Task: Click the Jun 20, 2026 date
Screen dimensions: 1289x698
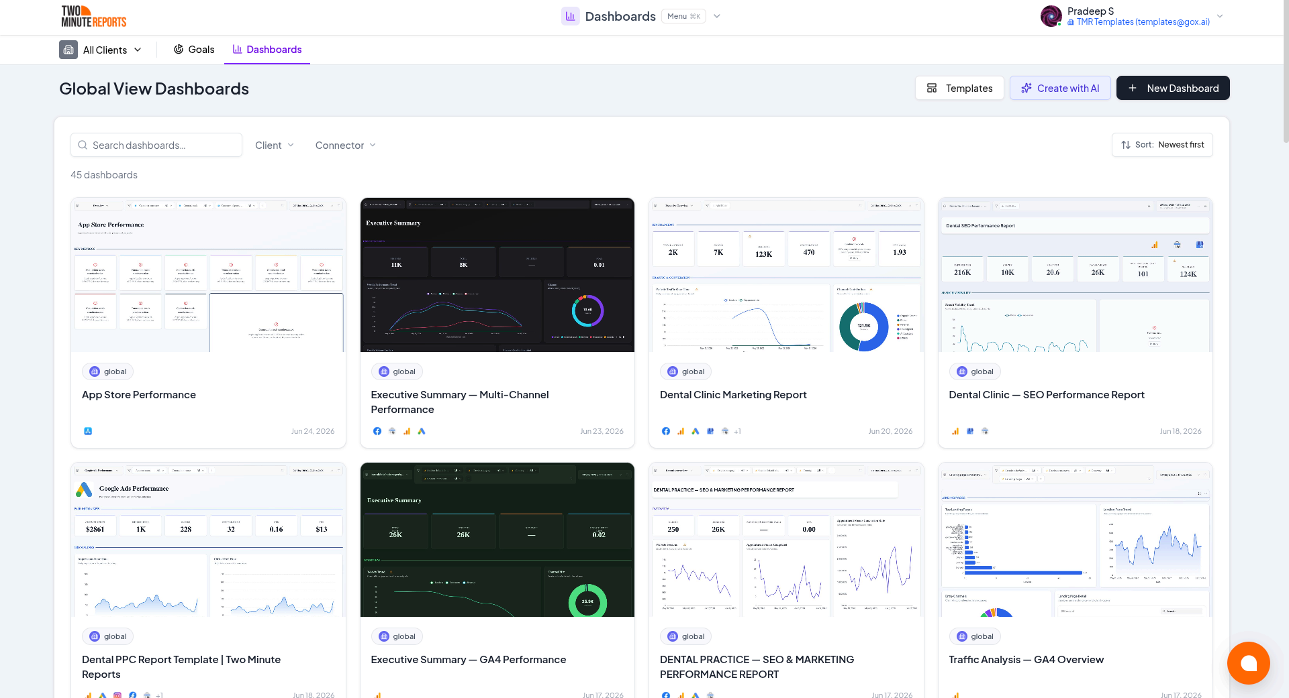Action: tap(890, 431)
